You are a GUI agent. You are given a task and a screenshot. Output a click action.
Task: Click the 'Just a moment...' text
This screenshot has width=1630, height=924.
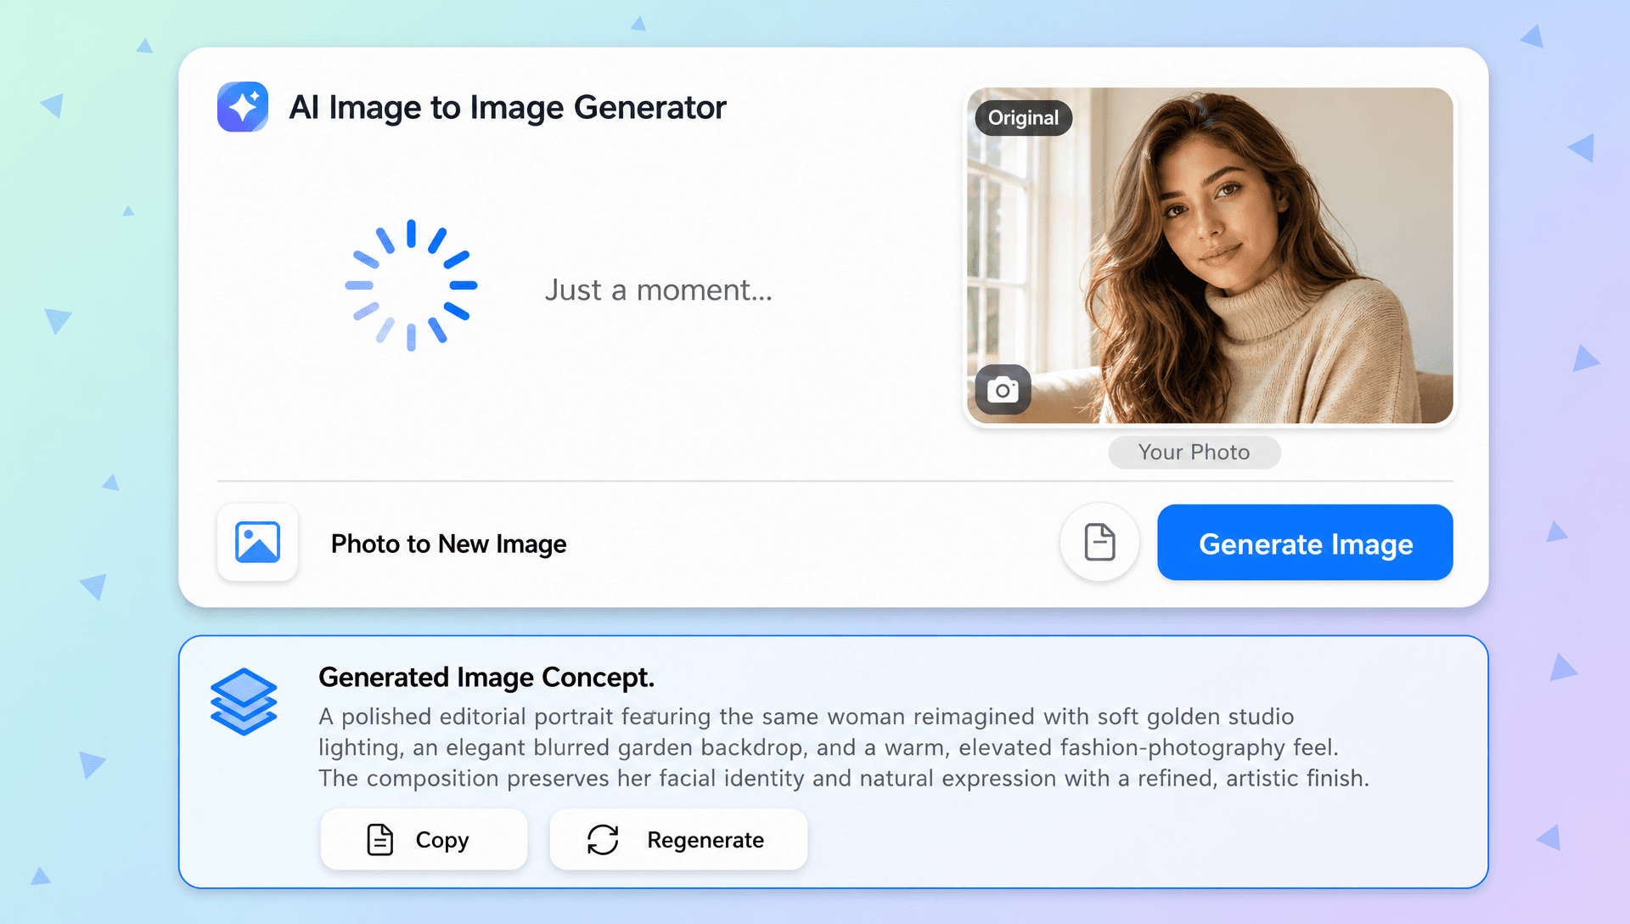click(x=659, y=290)
